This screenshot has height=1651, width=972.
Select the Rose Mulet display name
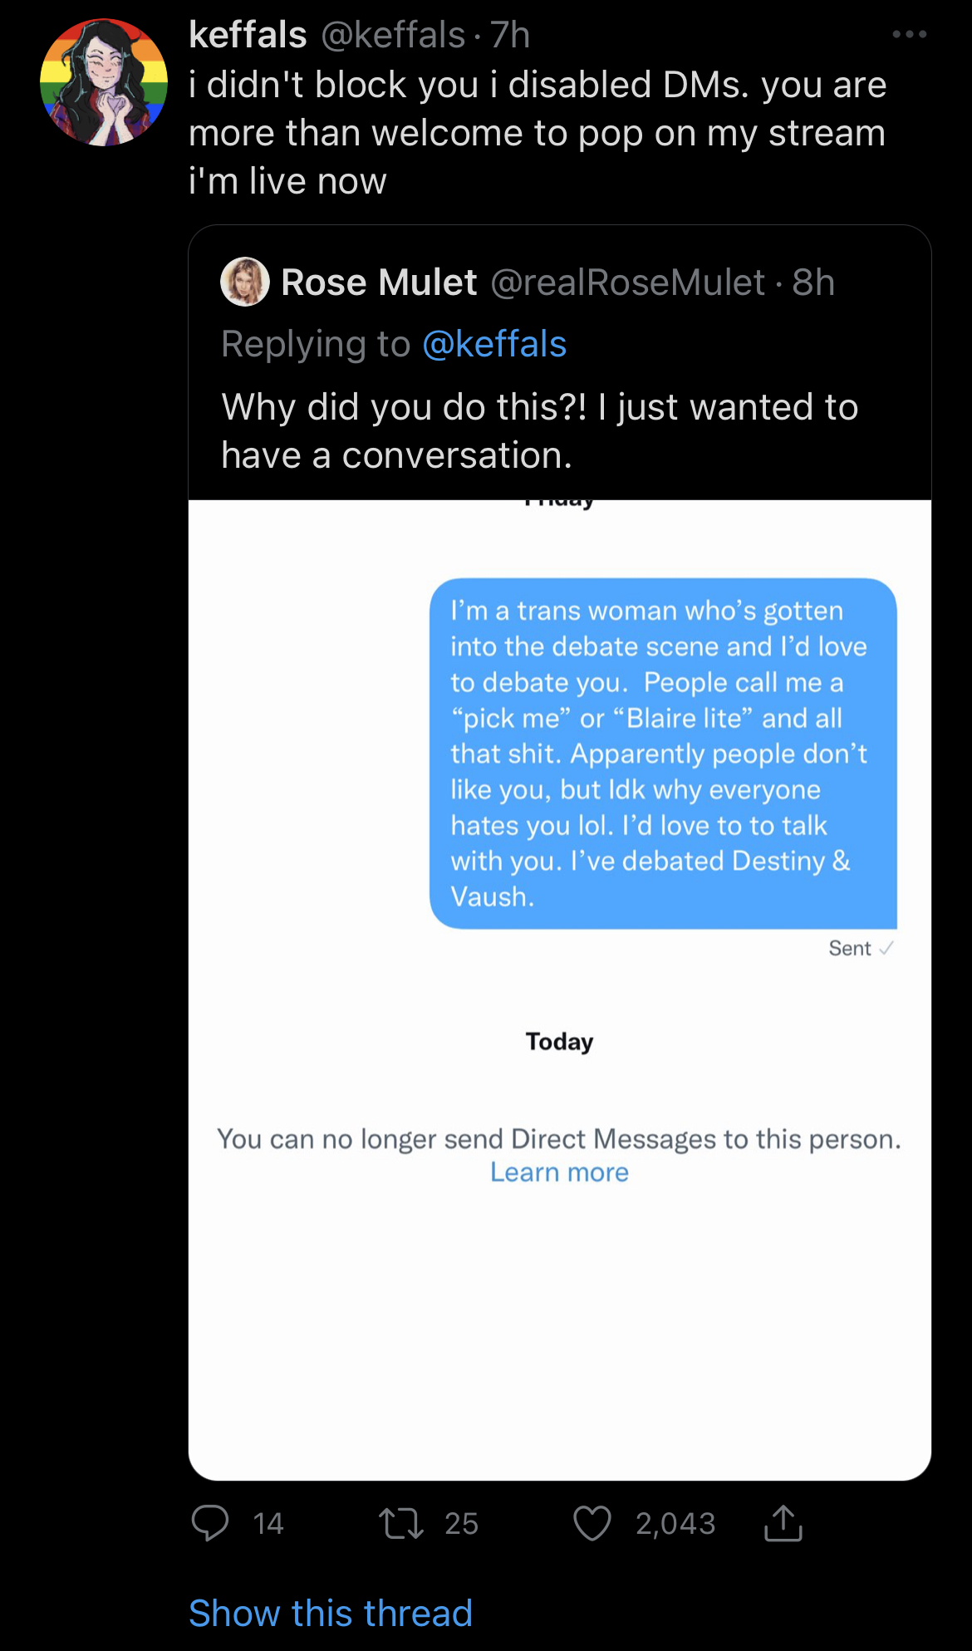coord(379,283)
